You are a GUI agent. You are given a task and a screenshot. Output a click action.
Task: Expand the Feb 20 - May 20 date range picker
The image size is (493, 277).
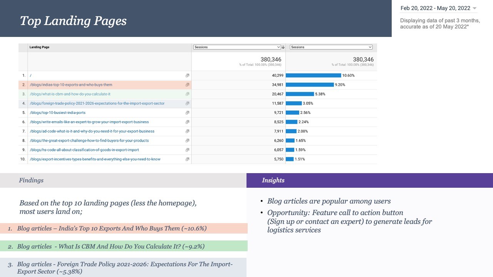point(439,8)
